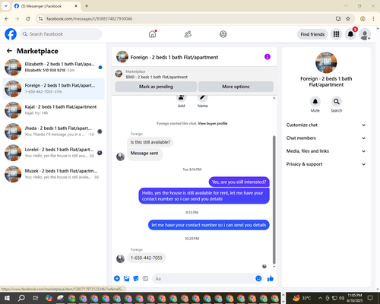Open View buyer profile link
The height and width of the screenshot is (304, 380).
pos(213,124)
